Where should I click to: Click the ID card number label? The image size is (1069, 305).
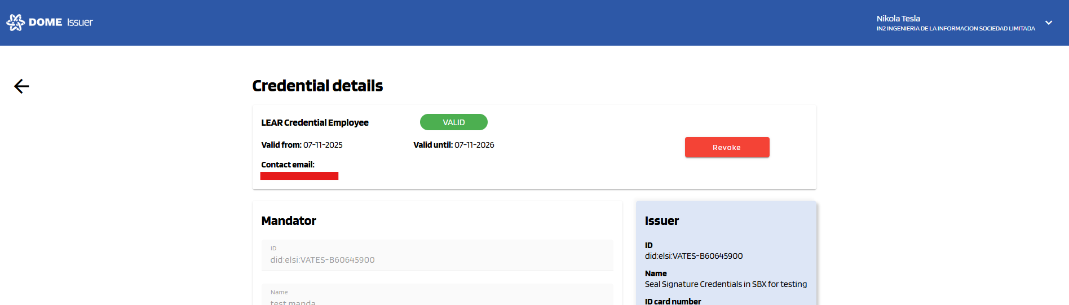pyautogui.click(x=673, y=301)
